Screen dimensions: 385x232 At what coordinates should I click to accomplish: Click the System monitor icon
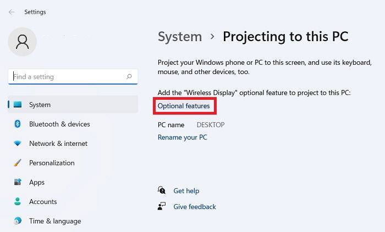pyautogui.click(x=18, y=105)
